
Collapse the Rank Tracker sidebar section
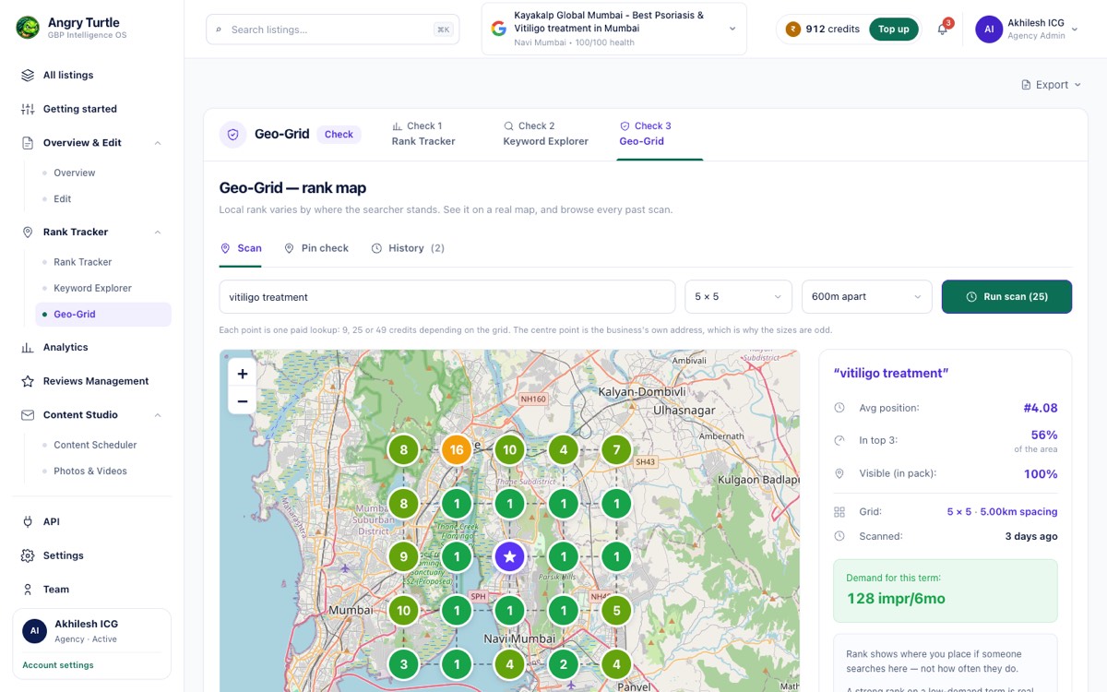click(x=158, y=233)
